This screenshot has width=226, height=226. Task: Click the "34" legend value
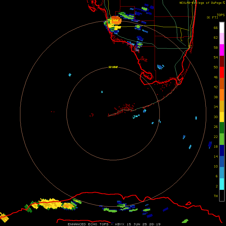point(216,107)
